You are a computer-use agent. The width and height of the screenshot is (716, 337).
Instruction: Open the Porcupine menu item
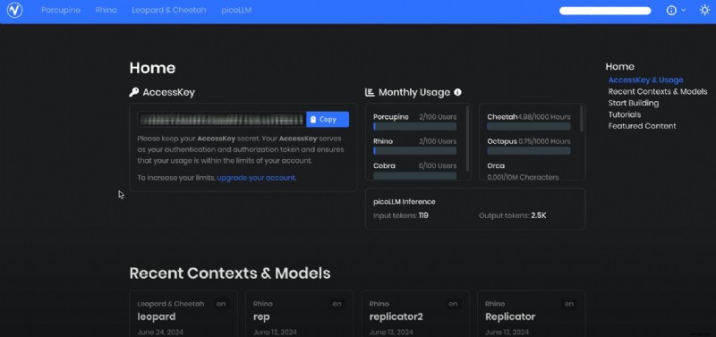[x=61, y=10]
